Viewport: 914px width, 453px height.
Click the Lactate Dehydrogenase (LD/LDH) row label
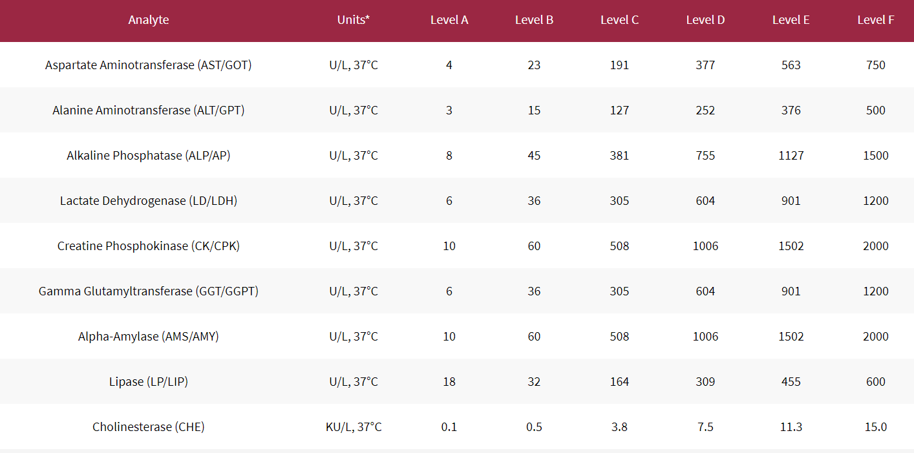[149, 201]
